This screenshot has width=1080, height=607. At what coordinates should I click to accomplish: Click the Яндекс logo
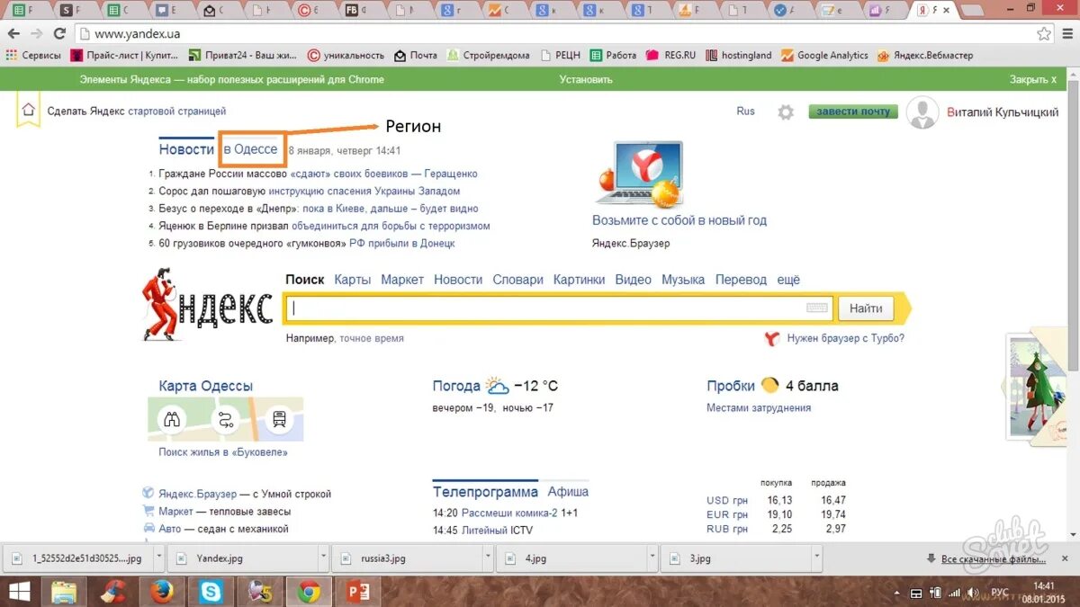(209, 306)
